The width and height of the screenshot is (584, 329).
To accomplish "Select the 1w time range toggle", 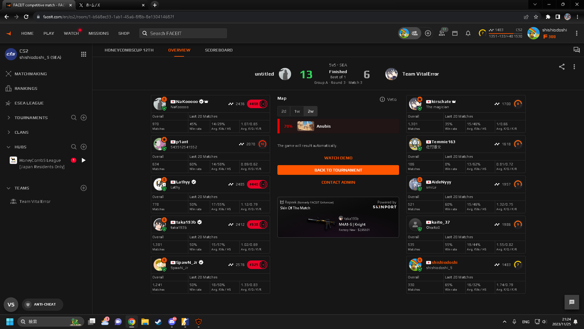I will [297, 111].
